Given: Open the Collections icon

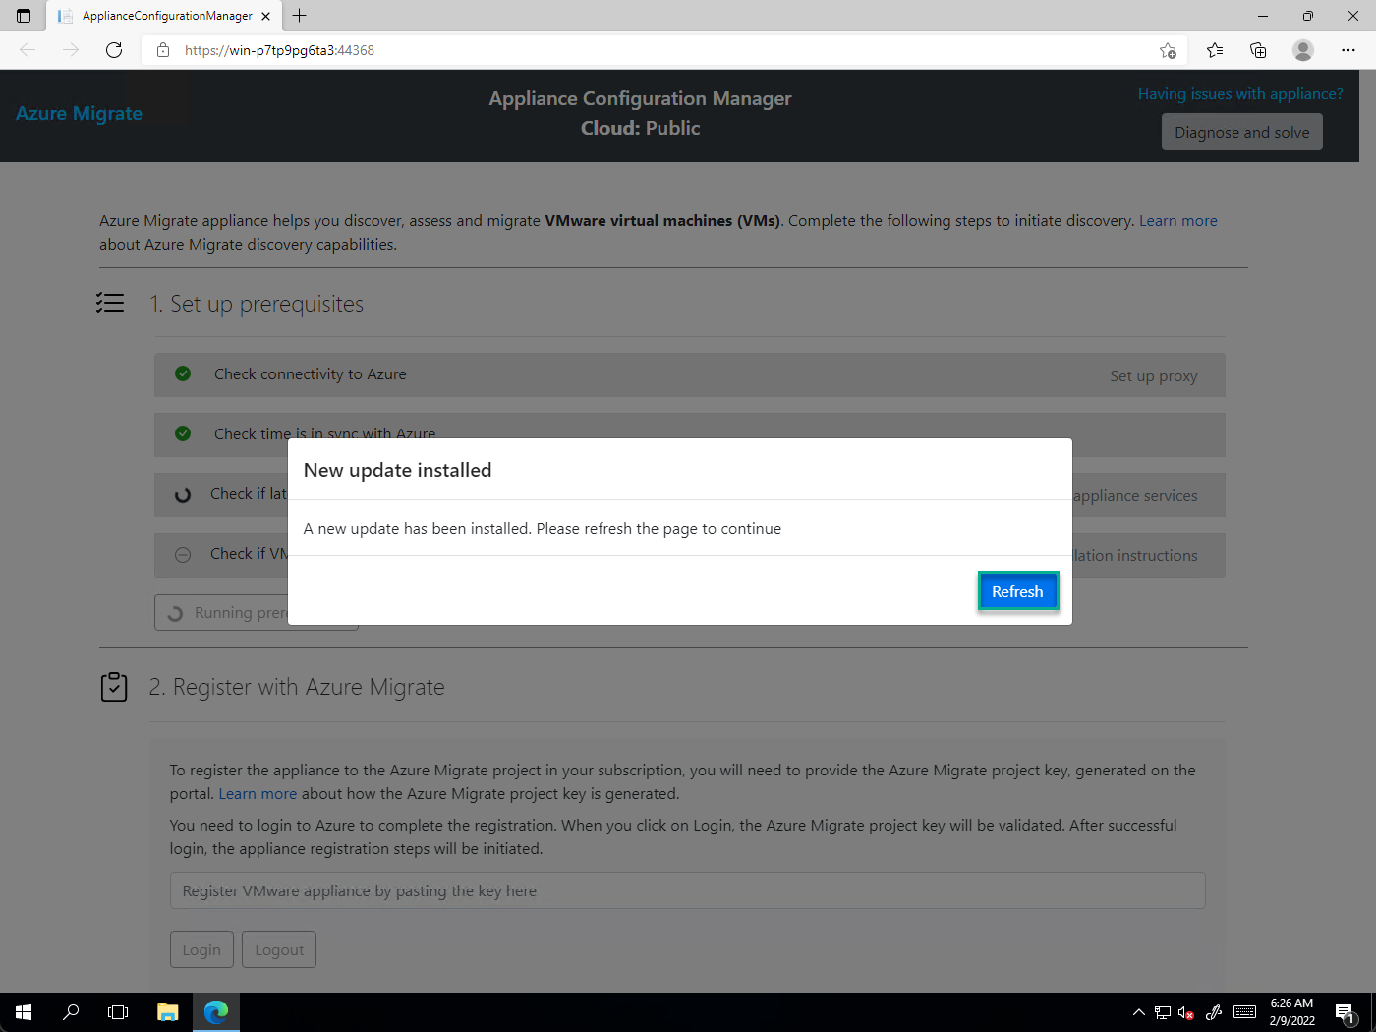Looking at the screenshot, I should 1258,50.
